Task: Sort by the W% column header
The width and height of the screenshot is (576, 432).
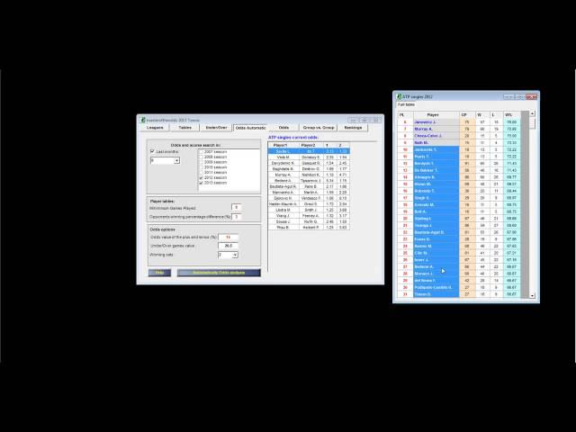Action: coord(510,114)
